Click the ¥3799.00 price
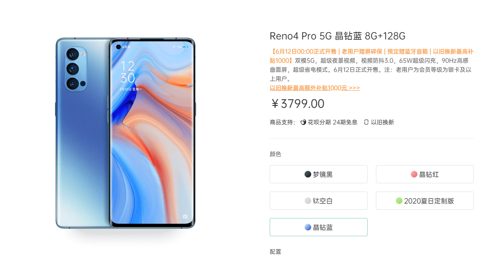495x259 pixels. pos(297,104)
